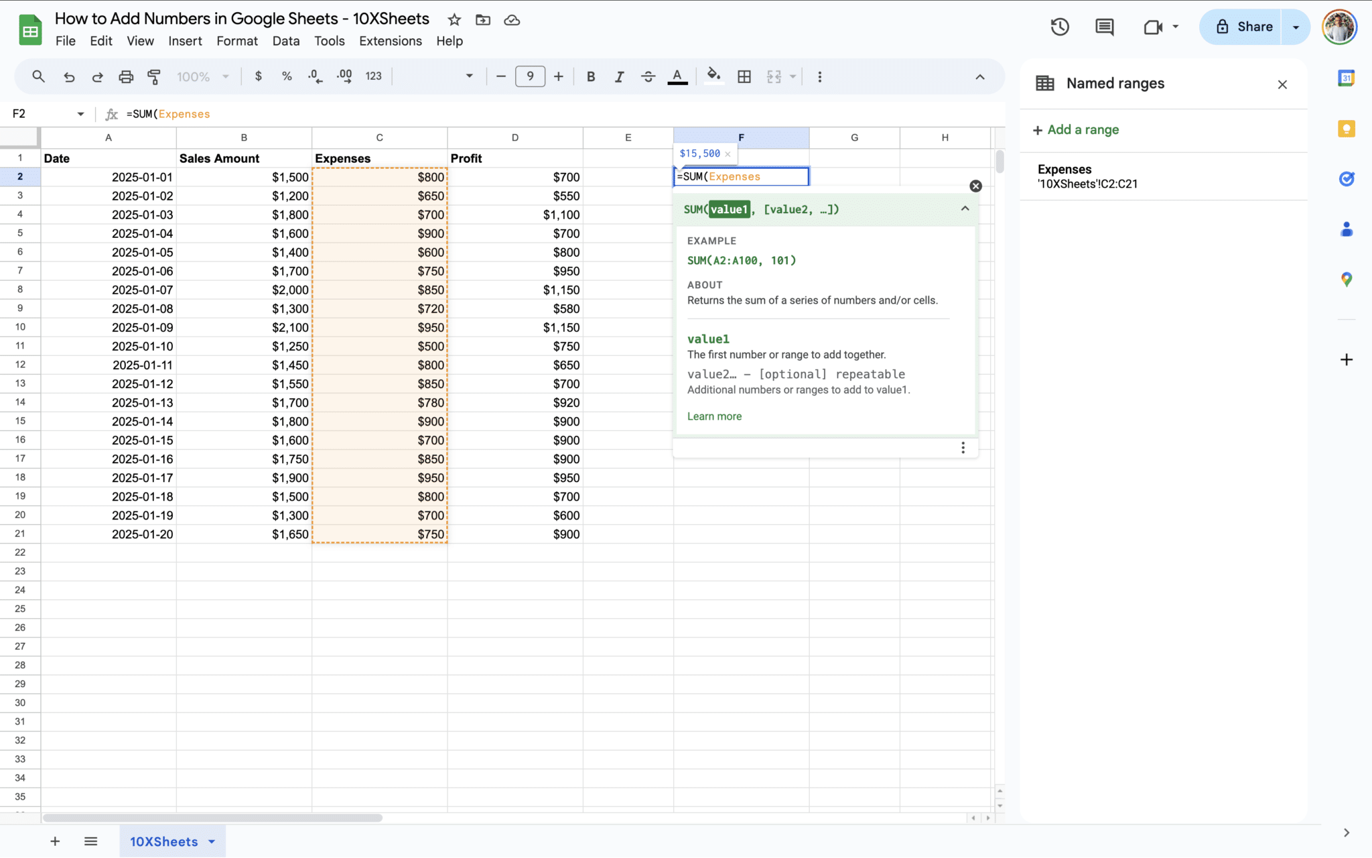Click the print icon in toolbar
This screenshot has height=858, width=1372.
[126, 76]
